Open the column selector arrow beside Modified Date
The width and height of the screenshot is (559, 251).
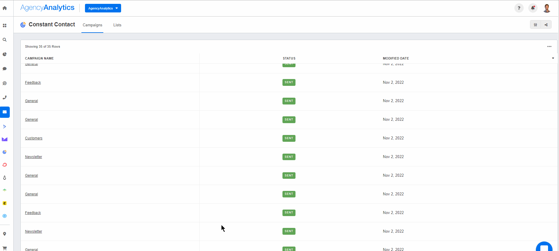pos(553,58)
